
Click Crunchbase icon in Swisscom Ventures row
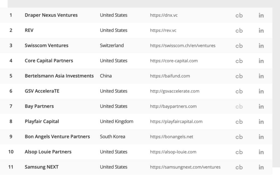click(239, 46)
